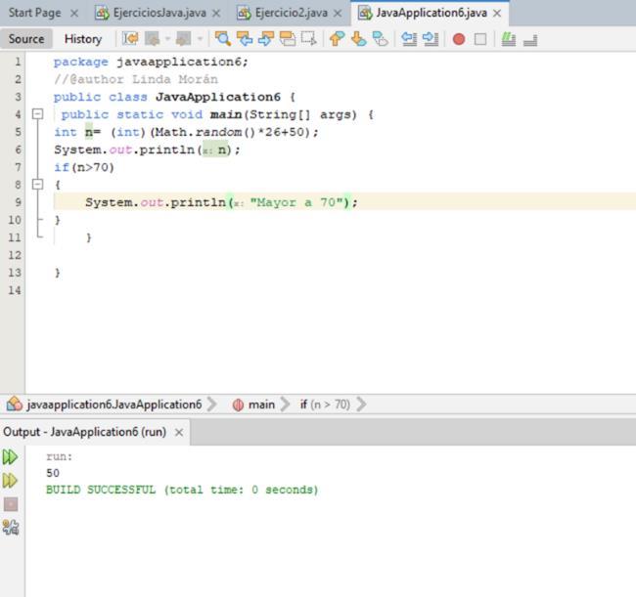Select the Source view button
The image size is (636, 597).
(x=26, y=39)
